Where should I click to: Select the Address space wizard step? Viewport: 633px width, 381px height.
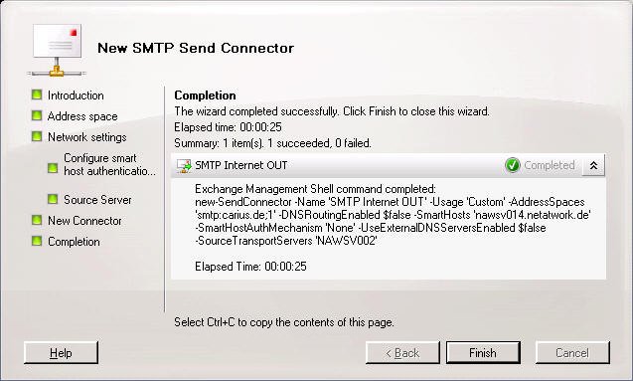pos(82,116)
